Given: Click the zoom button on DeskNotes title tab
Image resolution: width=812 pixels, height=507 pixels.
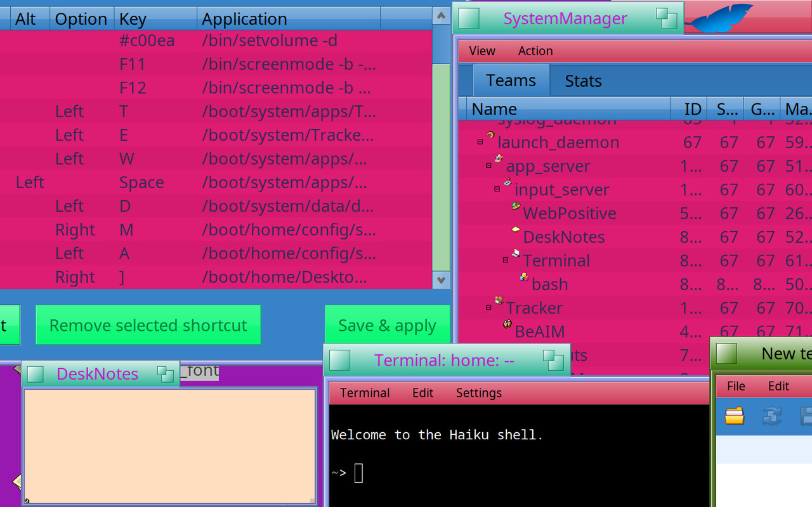Looking at the screenshot, I should click(x=166, y=374).
